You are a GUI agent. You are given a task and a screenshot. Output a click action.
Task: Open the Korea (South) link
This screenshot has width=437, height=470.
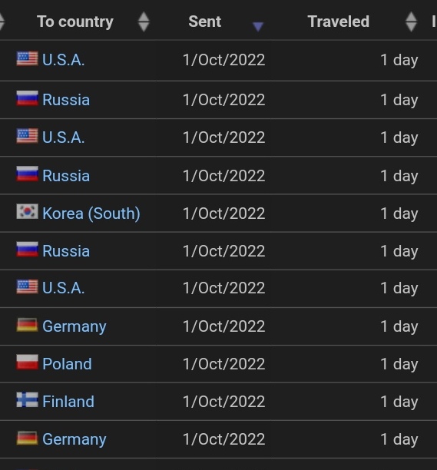91,213
